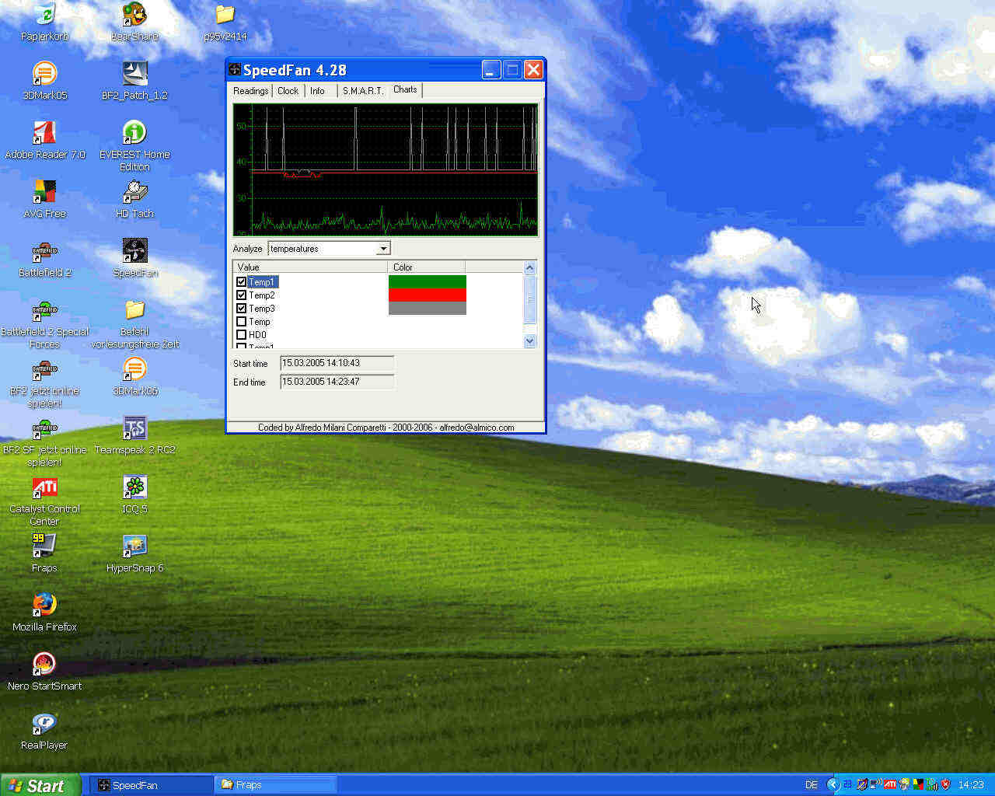The height and width of the screenshot is (796, 995).
Task: Expand hidden tray icons with the arrow
Action: [833, 784]
